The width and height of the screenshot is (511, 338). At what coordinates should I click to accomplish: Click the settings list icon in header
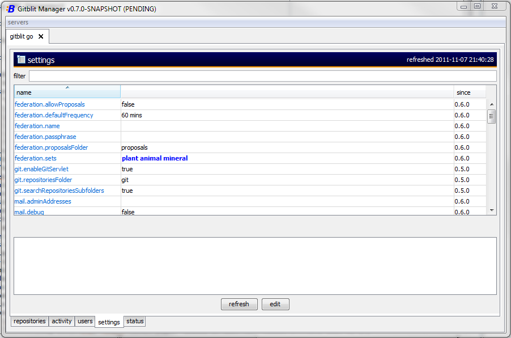pyautogui.click(x=21, y=59)
